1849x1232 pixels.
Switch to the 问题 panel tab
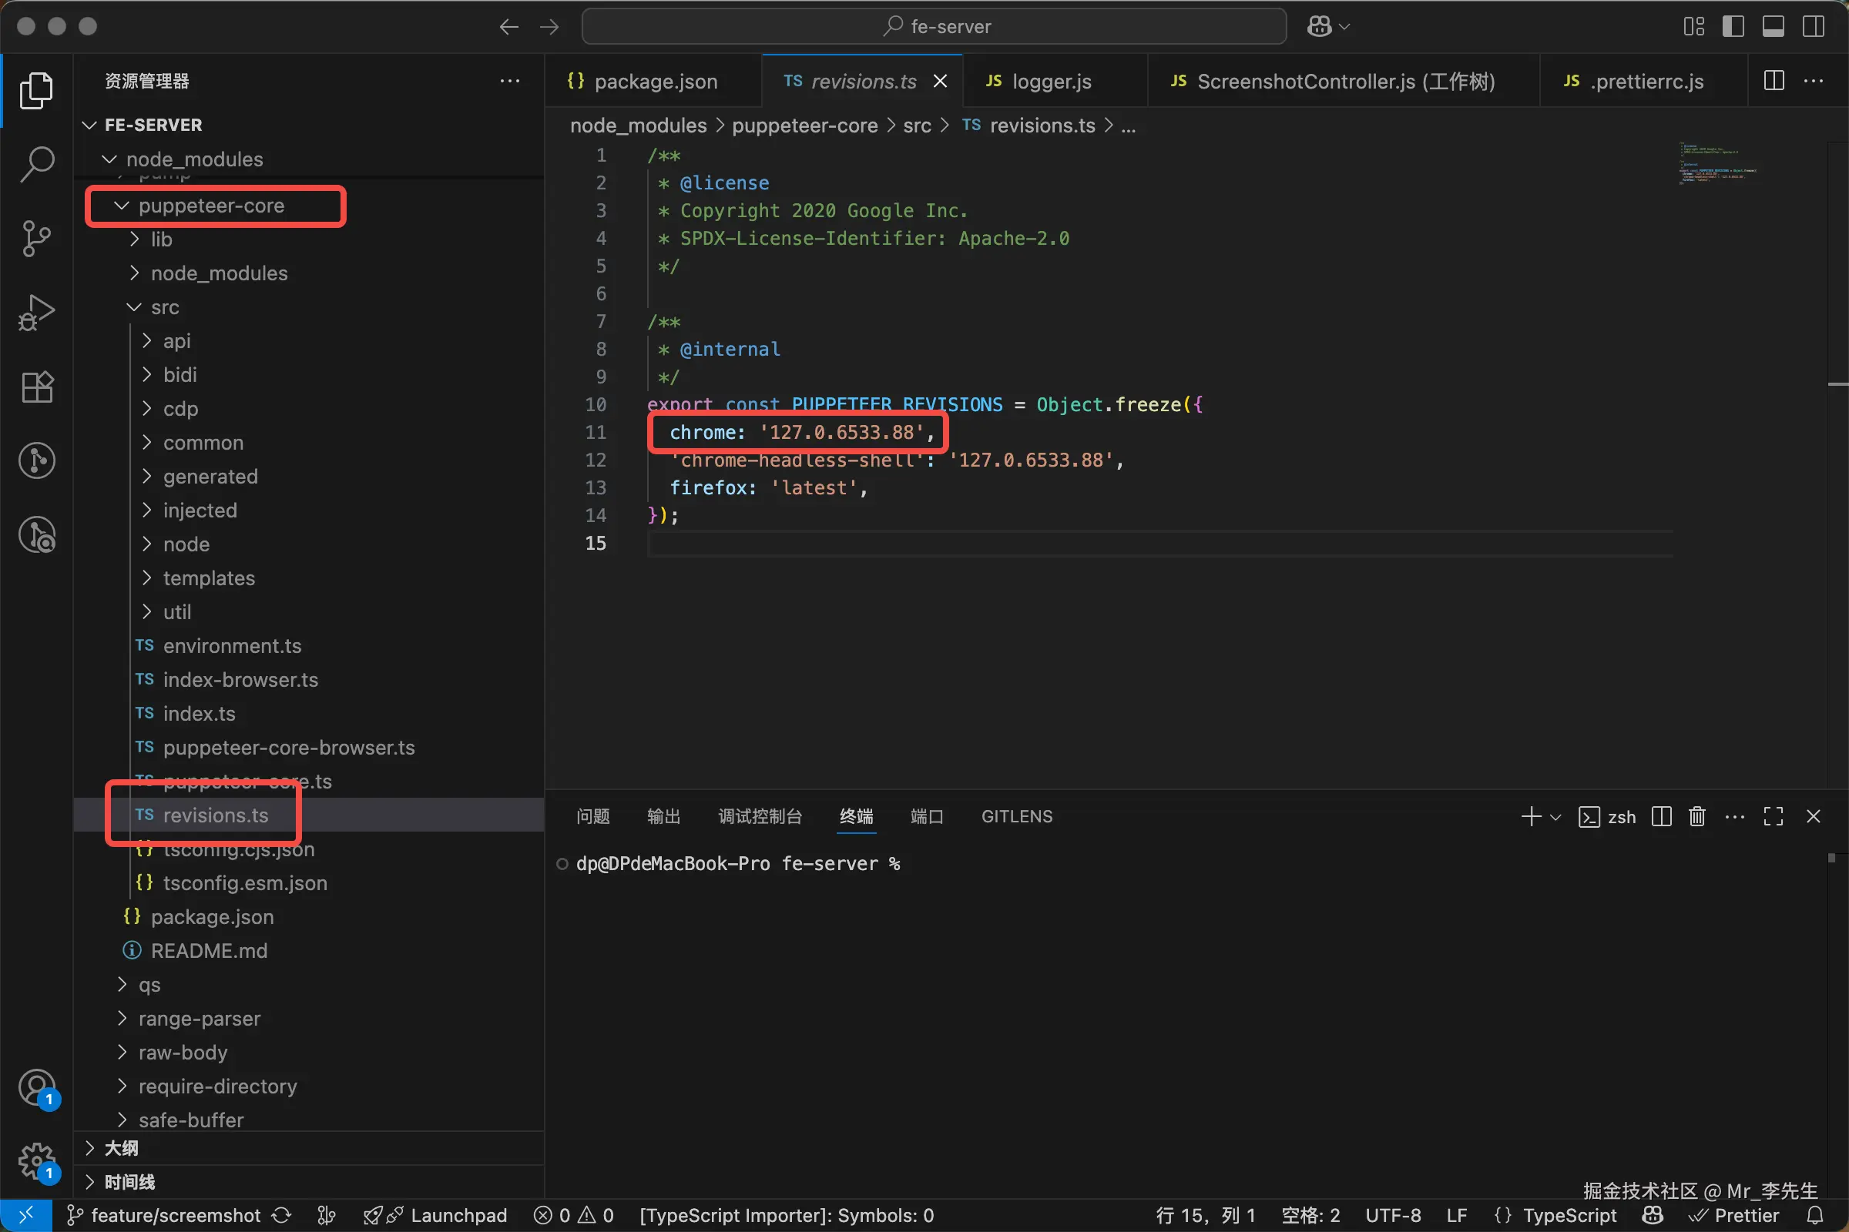(x=592, y=816)
